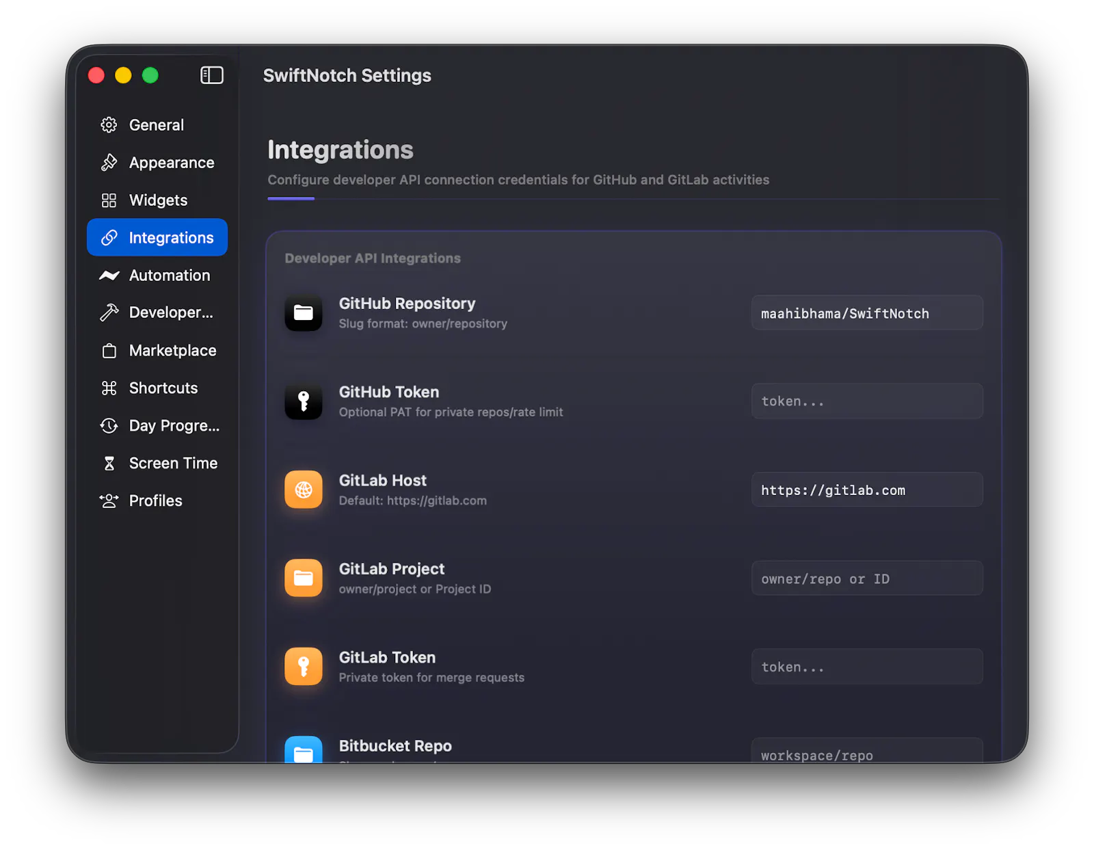Image resolution: width=1094 pixels, height=850 pixels.
Task: Click the 'Slug format: owner/repository' hint
Action: click(x=423, y=323)
